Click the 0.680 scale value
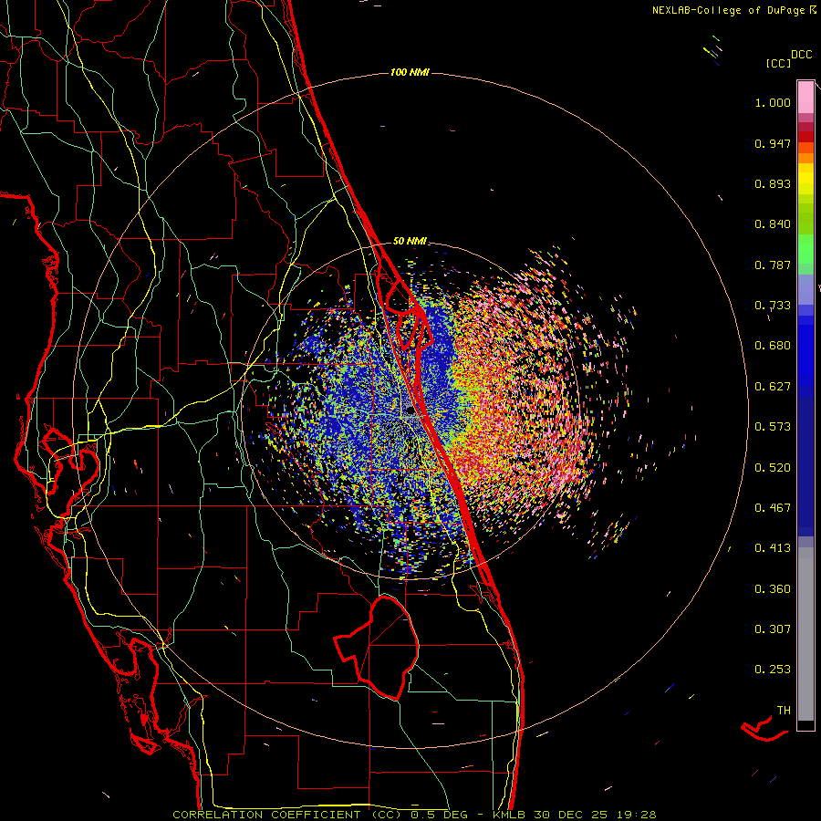The image size is (821, 821). tap(773, 346)
